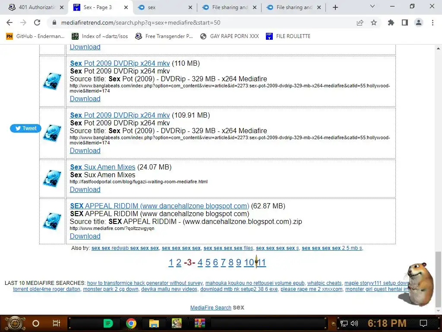
Task: Toggle the browser side panel icon
Action: coord(405,22)
